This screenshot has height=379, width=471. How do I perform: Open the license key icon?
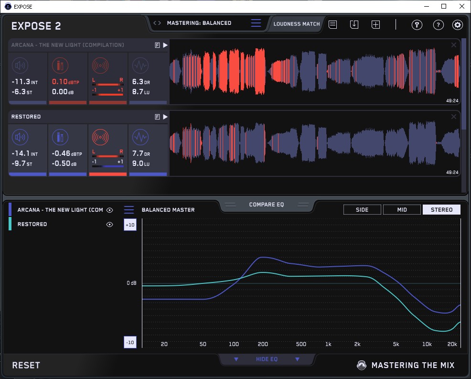click(417, 25)
